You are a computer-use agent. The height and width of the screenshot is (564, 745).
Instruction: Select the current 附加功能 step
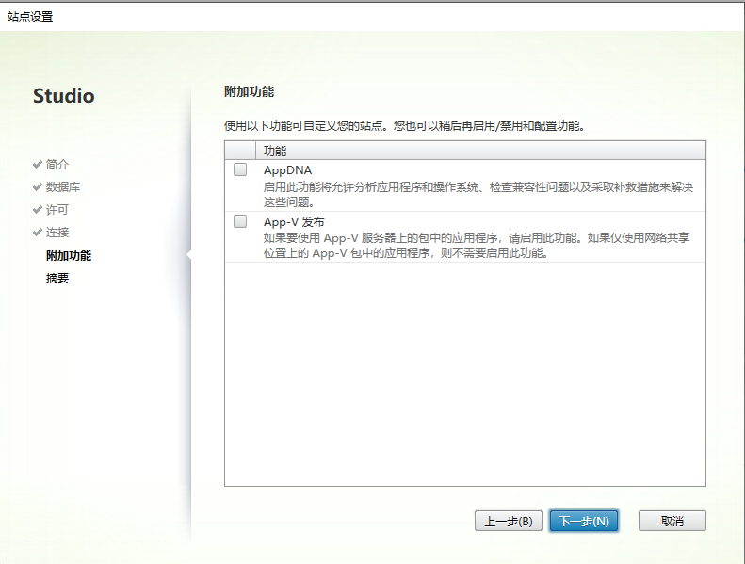click(69, 255)
